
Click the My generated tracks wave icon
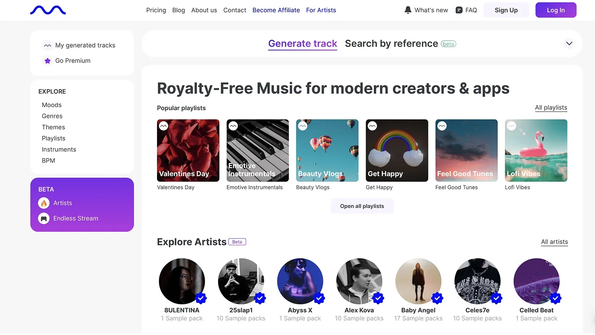pyautogui.click(x=48, y=45)
